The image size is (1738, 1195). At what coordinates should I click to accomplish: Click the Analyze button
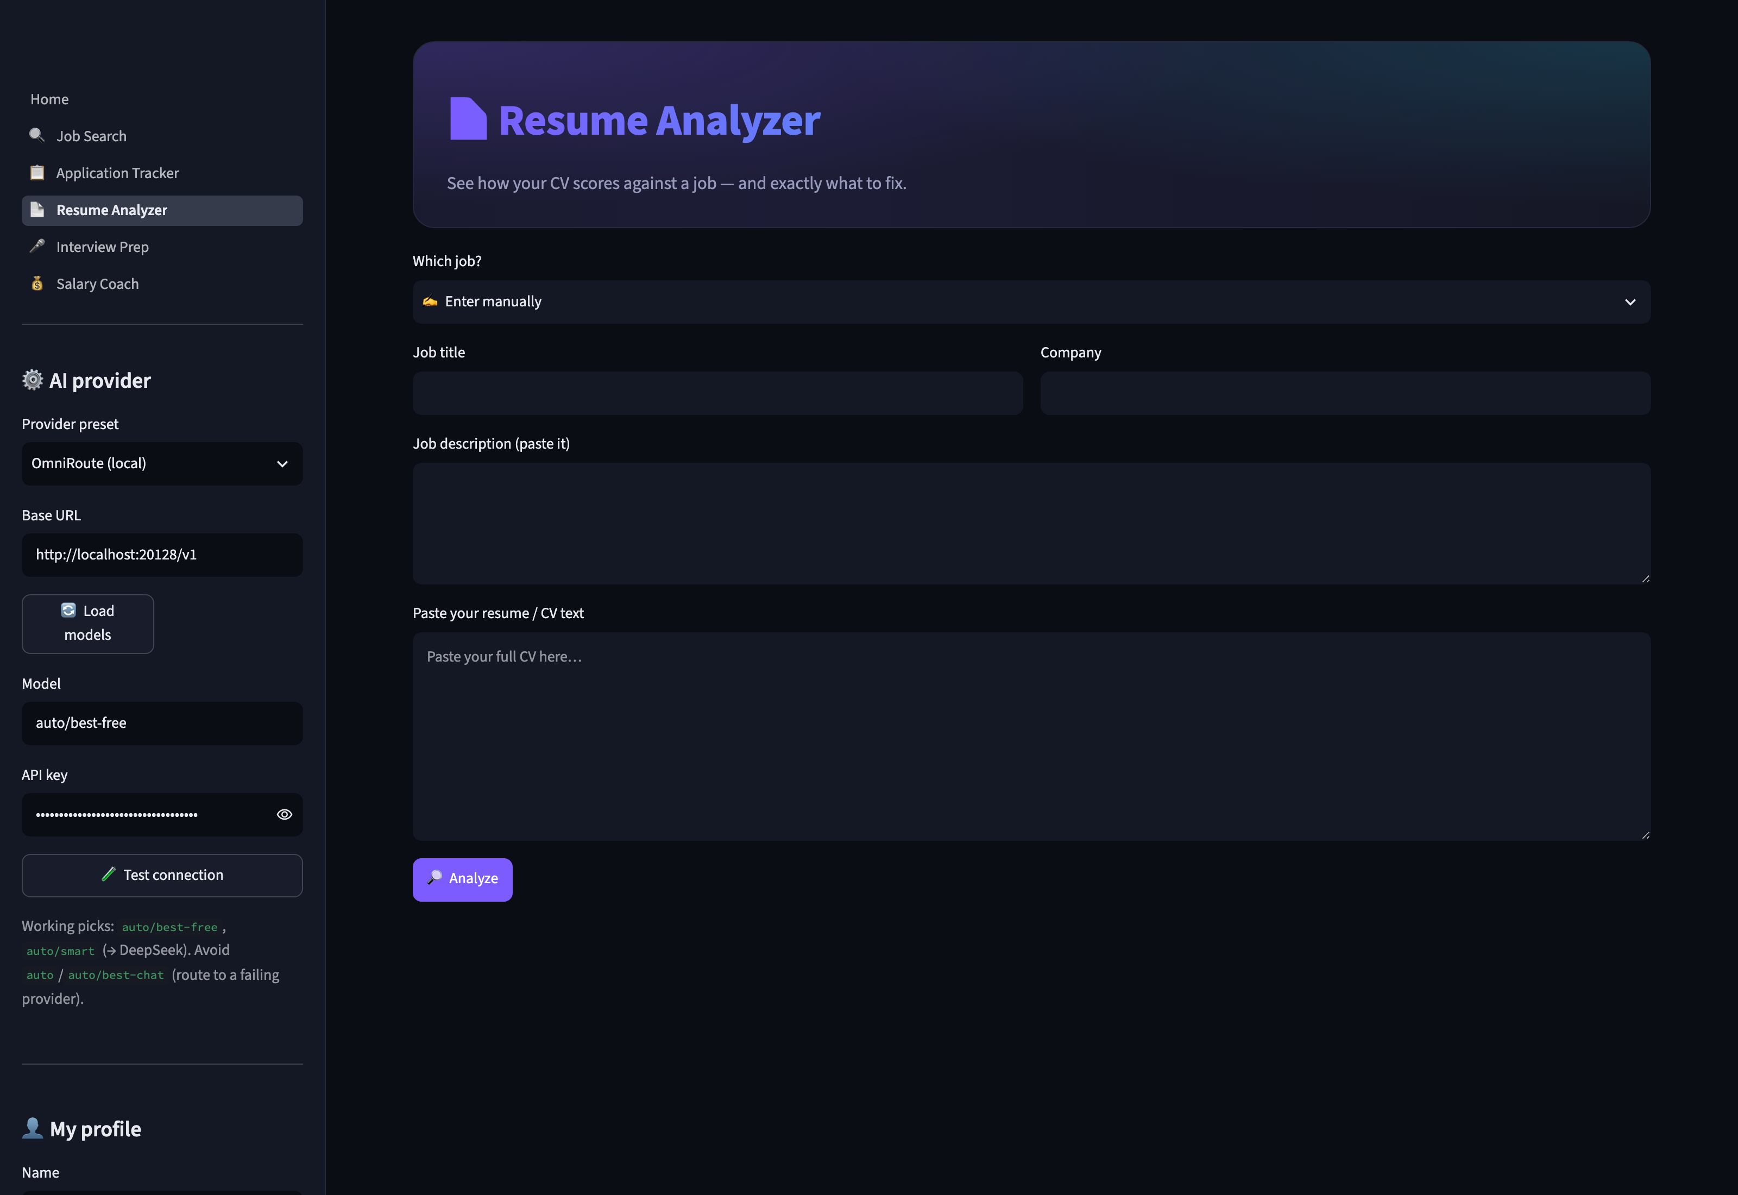coord(463,880)
